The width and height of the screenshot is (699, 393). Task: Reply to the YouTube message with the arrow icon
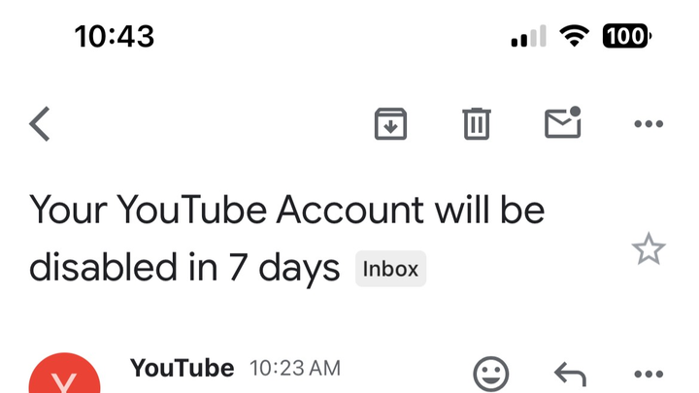[570, 374]
